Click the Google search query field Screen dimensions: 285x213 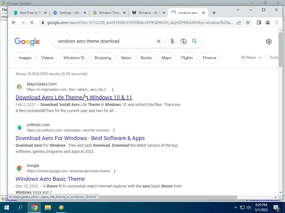tap(105, 41)
